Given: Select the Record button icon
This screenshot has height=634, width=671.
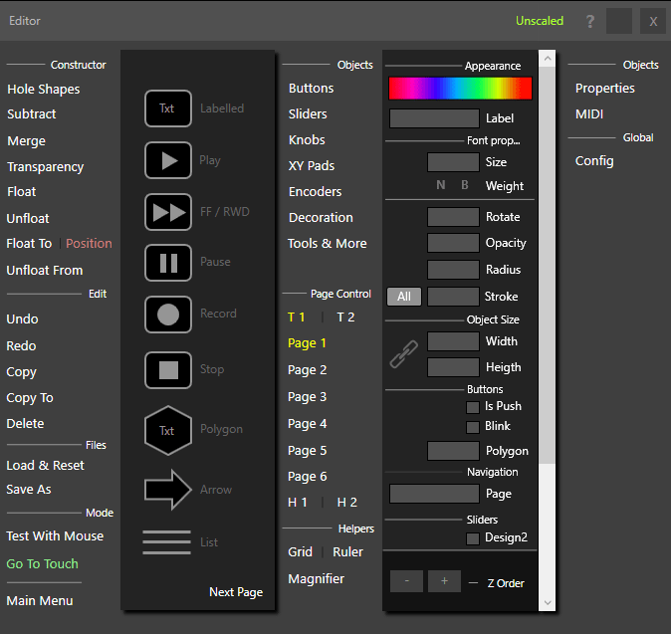Looking at the screenshot, I should 168,315.
